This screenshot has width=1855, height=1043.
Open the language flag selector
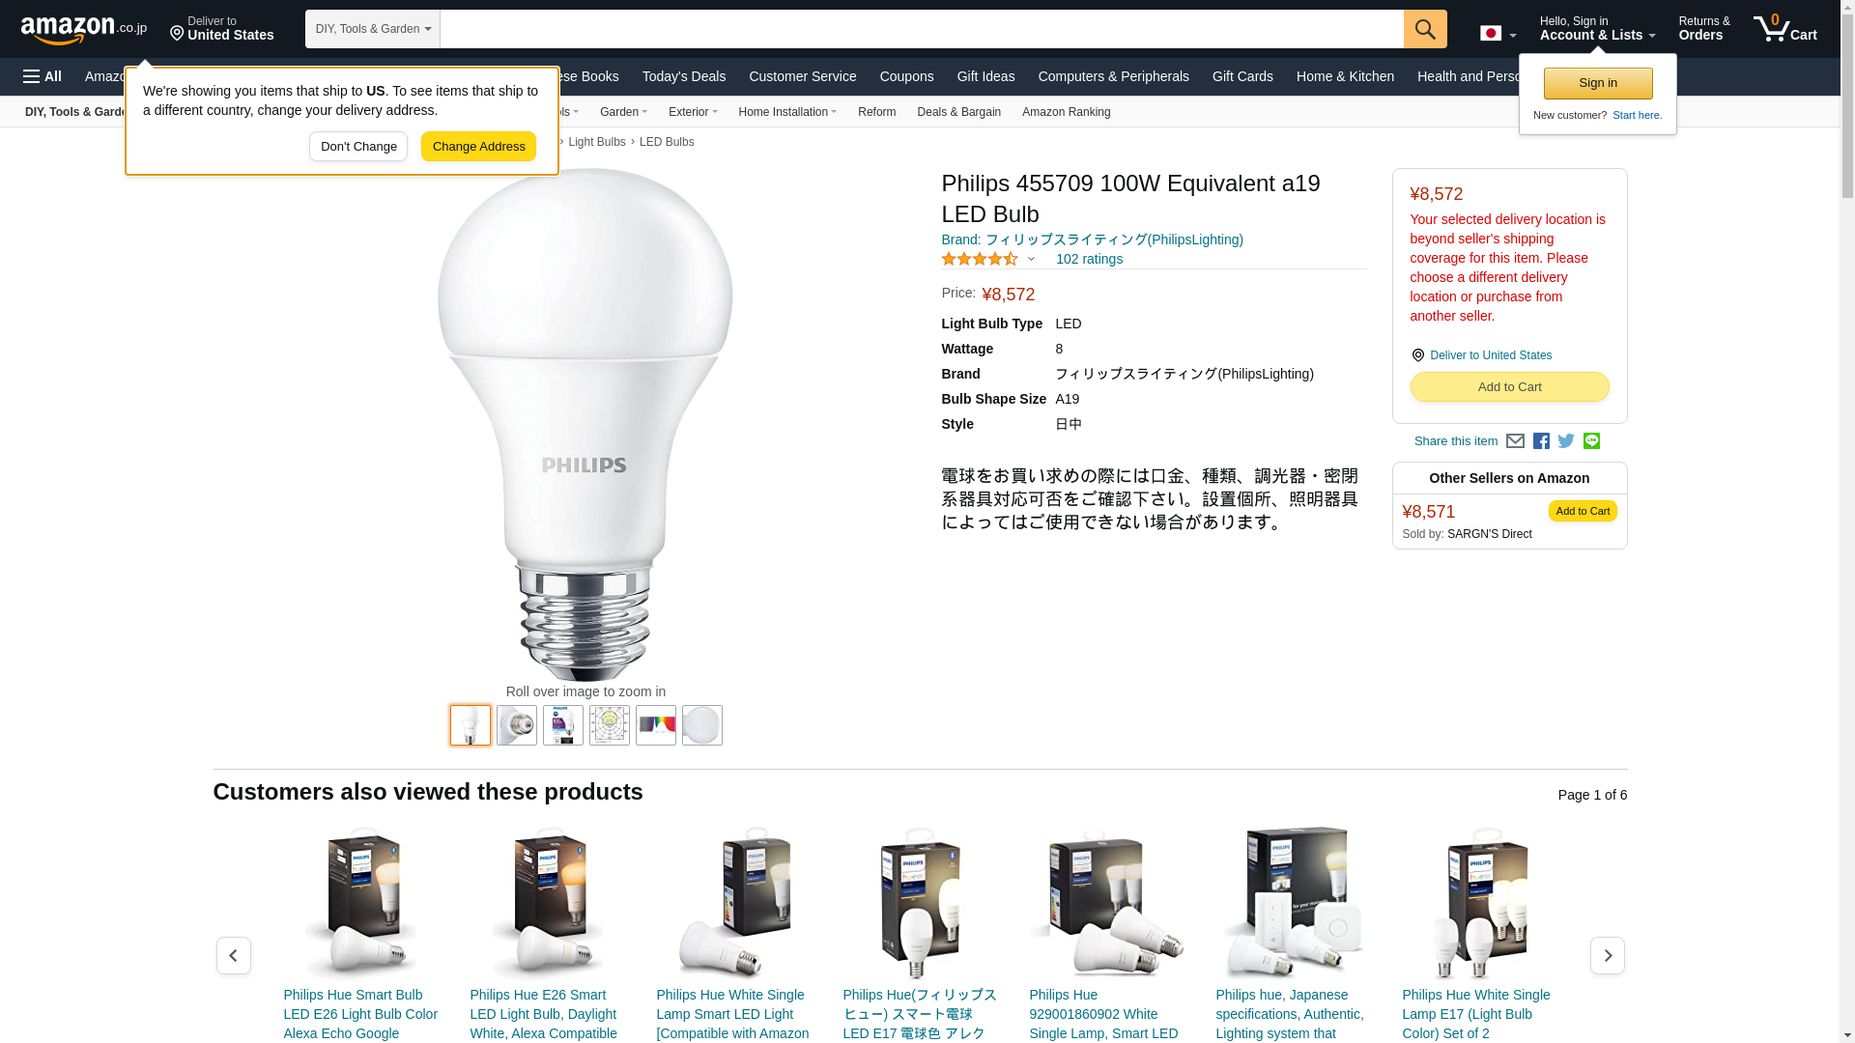click(1498, 34)
